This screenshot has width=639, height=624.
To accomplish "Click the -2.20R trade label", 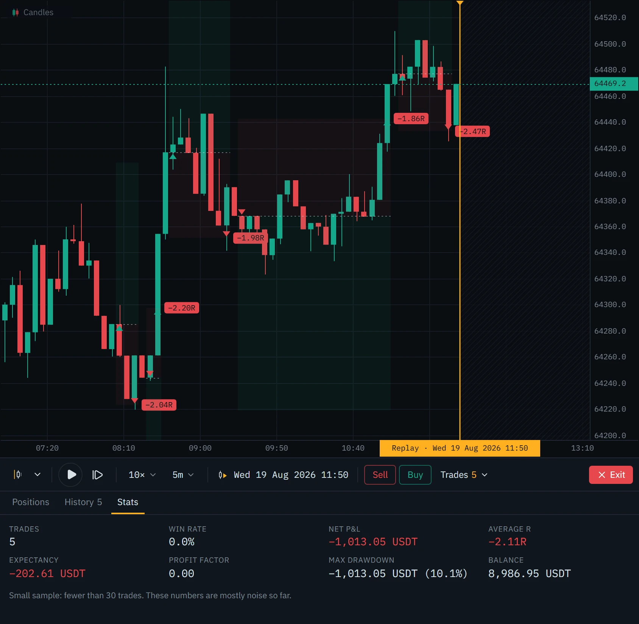I will pos(182,308).
